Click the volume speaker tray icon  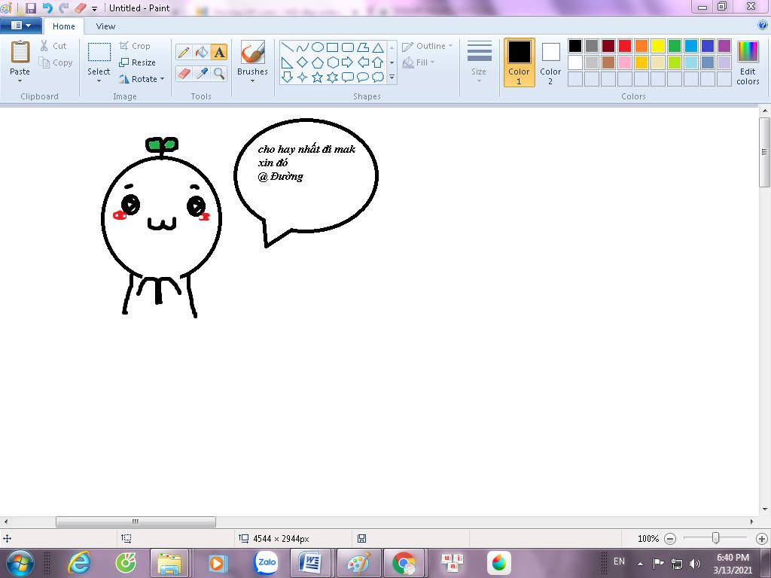[695, 563]
